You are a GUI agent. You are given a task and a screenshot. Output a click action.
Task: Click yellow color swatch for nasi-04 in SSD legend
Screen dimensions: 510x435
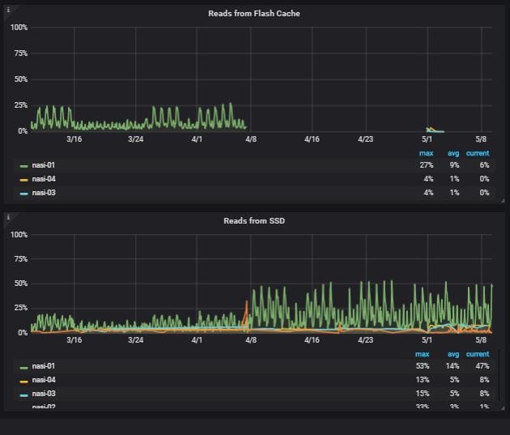24,381
